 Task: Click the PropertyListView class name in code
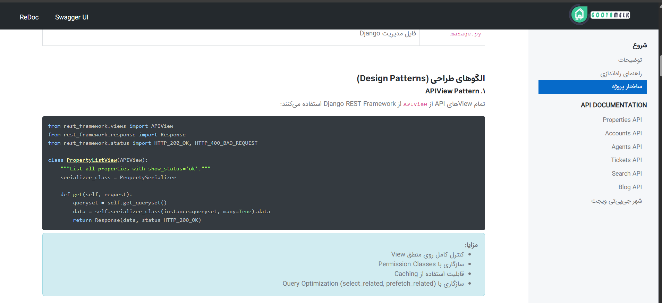point(92,160)
